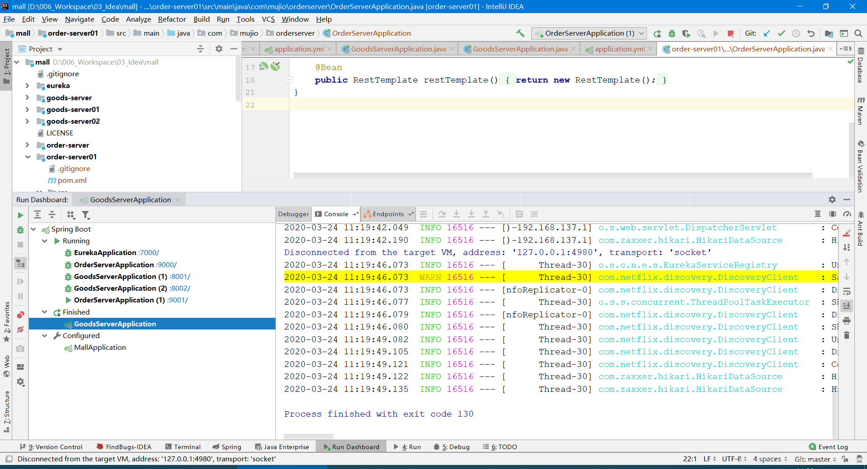Open the Refactor menu
Screen dimensions: 867x469
tap(172, 19)
